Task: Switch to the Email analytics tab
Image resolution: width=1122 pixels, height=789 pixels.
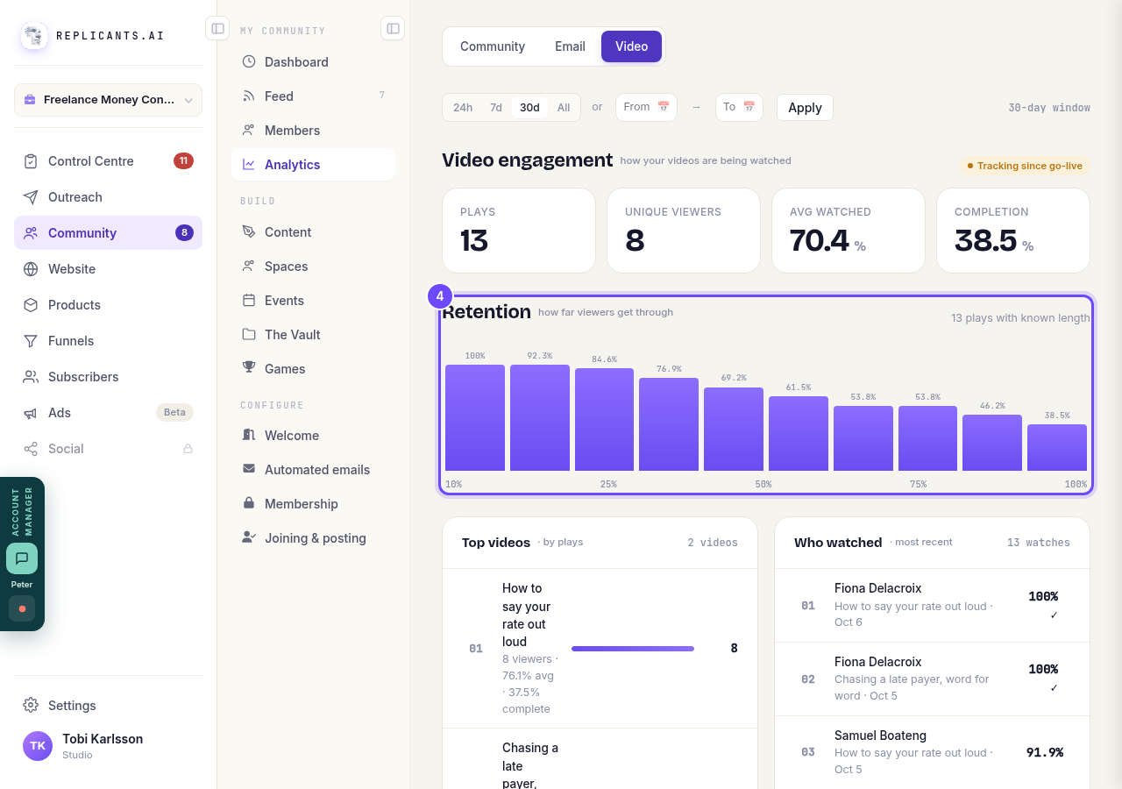Action: point(570,46)
